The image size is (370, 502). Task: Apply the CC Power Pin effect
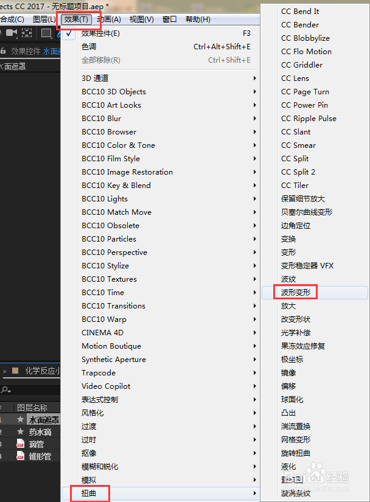click(315, 105)
